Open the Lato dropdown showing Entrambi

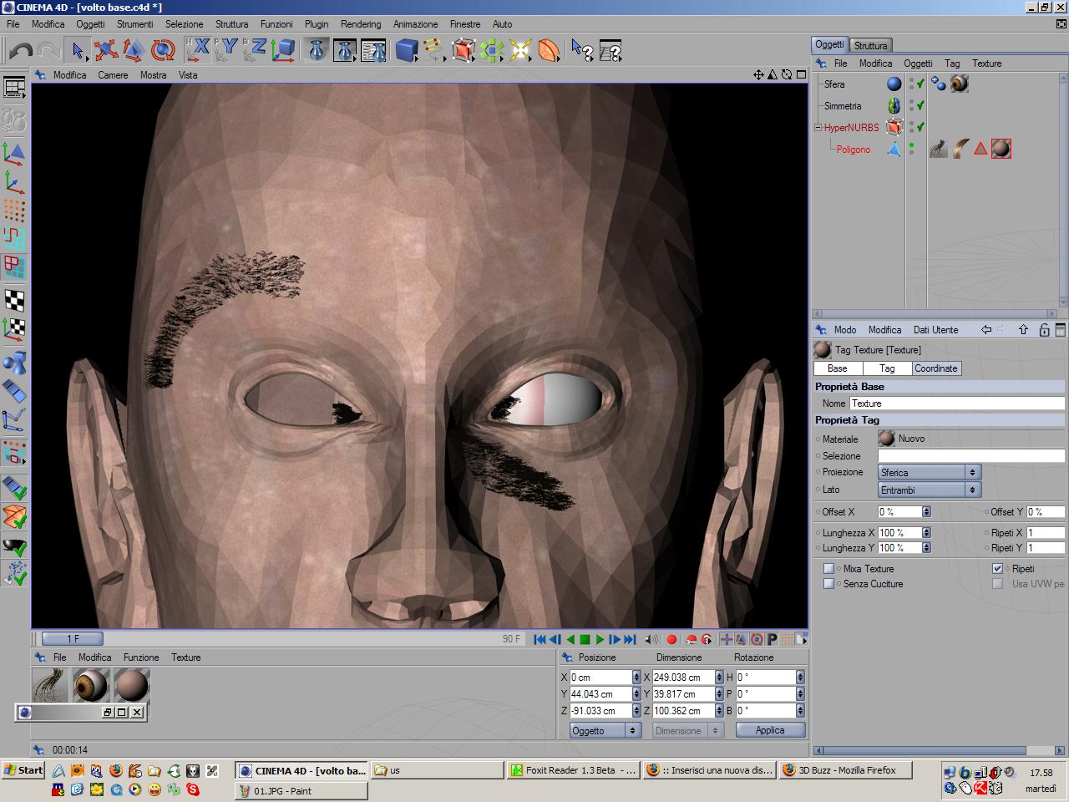point(929,490)
